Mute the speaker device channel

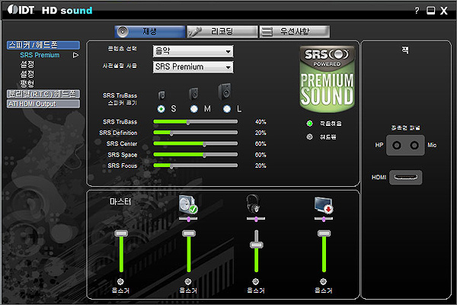pyautogui.click(x=188, y=281)
